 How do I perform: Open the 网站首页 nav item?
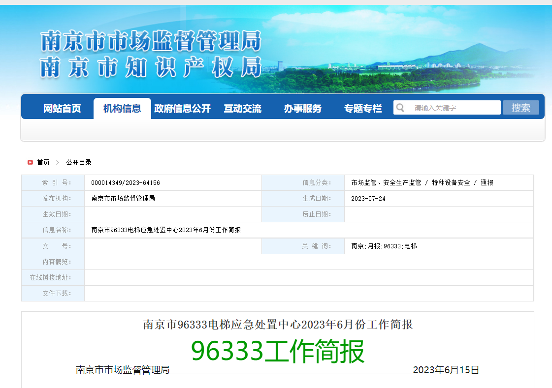62,109
